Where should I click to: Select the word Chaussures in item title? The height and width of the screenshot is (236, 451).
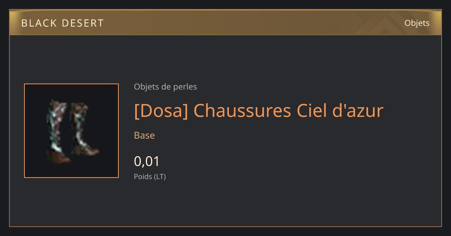tap(242, 111)
